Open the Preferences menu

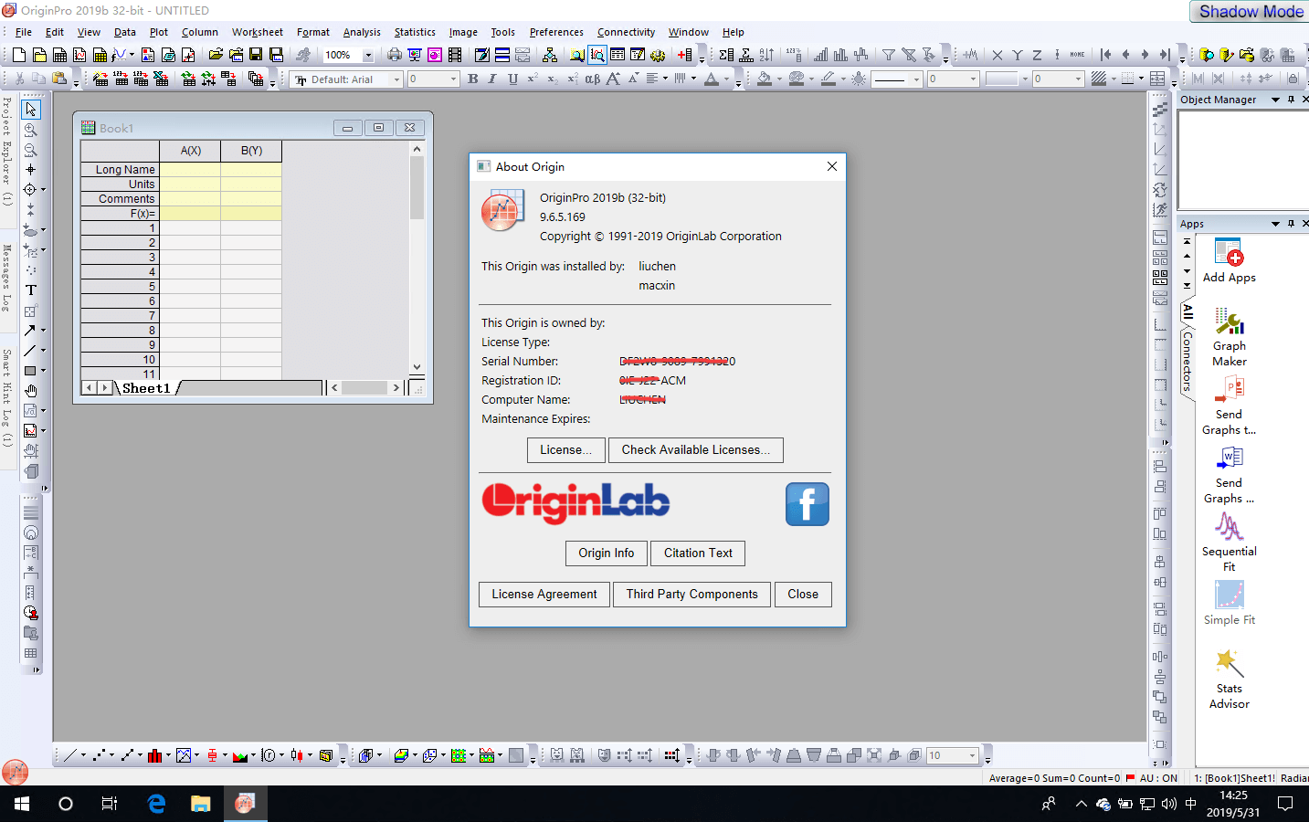[x=556, y=32]
